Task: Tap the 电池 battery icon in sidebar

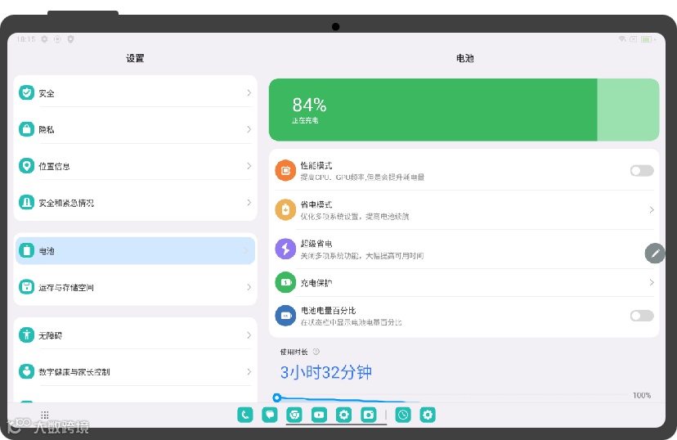Action: [x=26, y=250]
